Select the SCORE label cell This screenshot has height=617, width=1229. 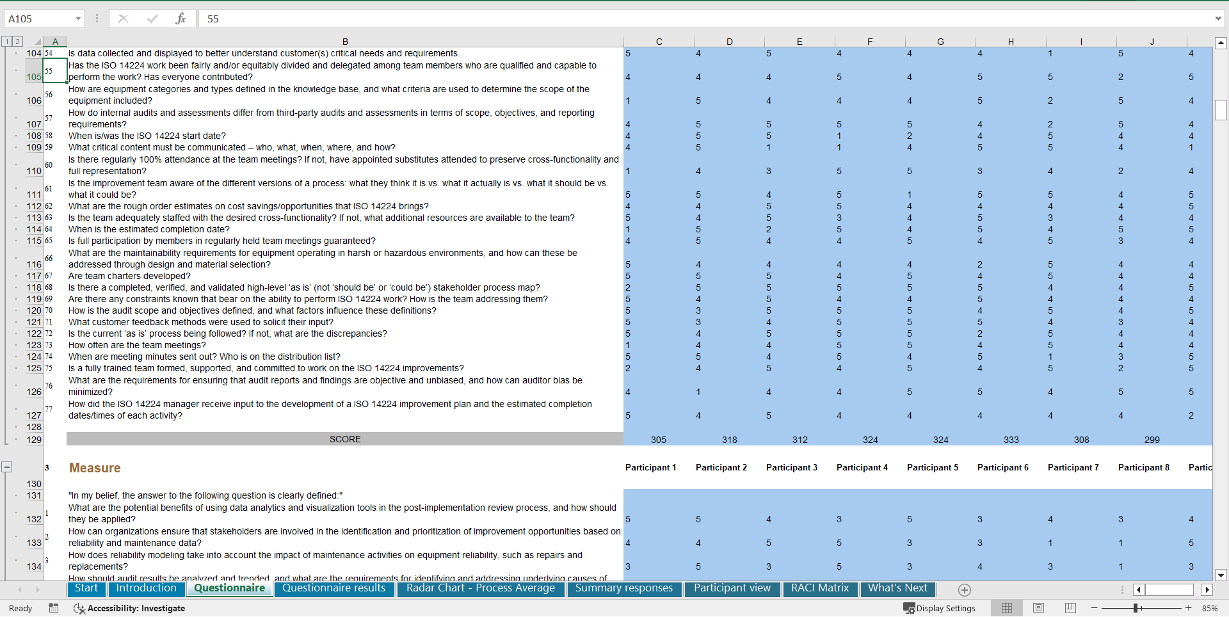[345, 439]
